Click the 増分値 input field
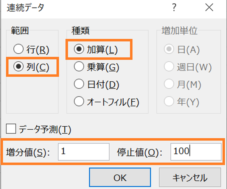Image resolution: width=227 pixels, height=189 pixels. (x=84, y=152)
